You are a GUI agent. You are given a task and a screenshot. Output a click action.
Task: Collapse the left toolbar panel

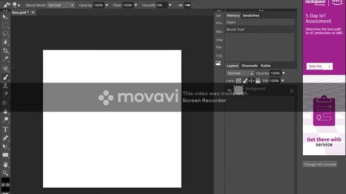point(5,10)
